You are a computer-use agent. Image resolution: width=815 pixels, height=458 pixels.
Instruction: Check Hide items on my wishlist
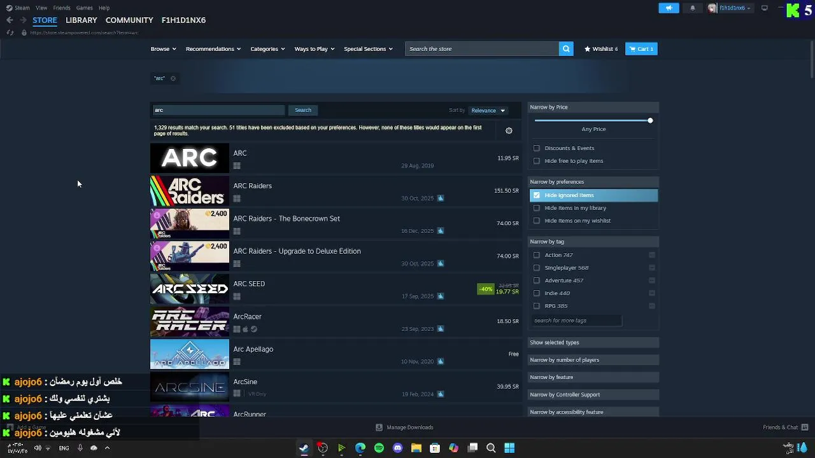click(537, 221)
